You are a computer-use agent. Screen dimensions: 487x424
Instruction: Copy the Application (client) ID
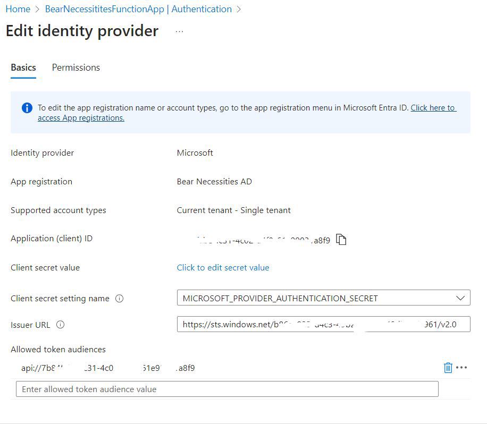pyautogui.click(x=341, y=240)
